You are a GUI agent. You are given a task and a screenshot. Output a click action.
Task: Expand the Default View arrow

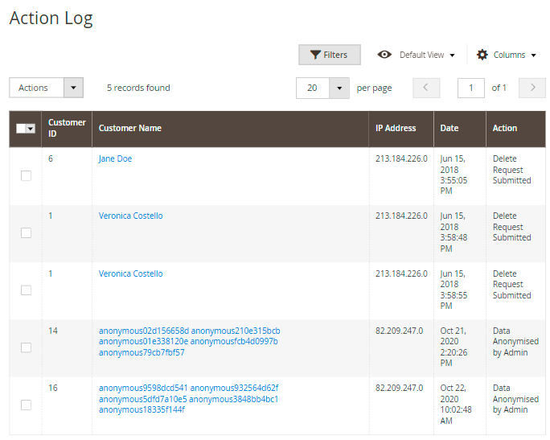(452, 56)
